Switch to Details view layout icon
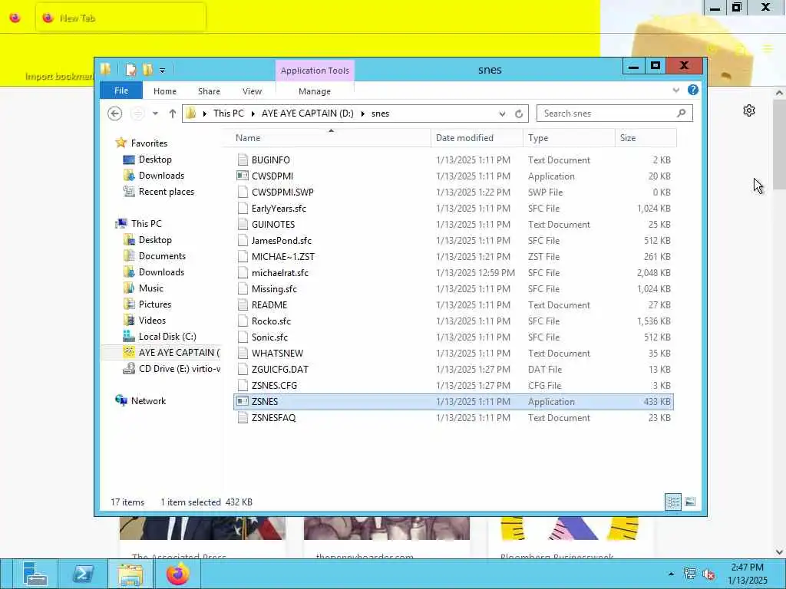The height and width of the screenshot is (589, 786). pos(673,502)
